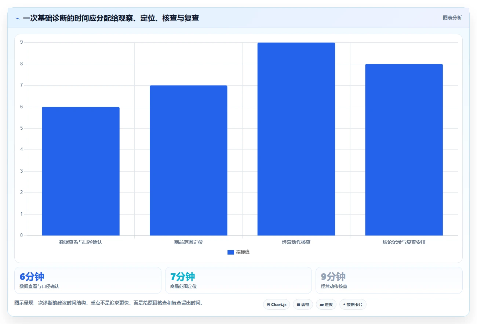Click the 数据卡片 tag chip
477x324 pixels.
coord(353,305)
